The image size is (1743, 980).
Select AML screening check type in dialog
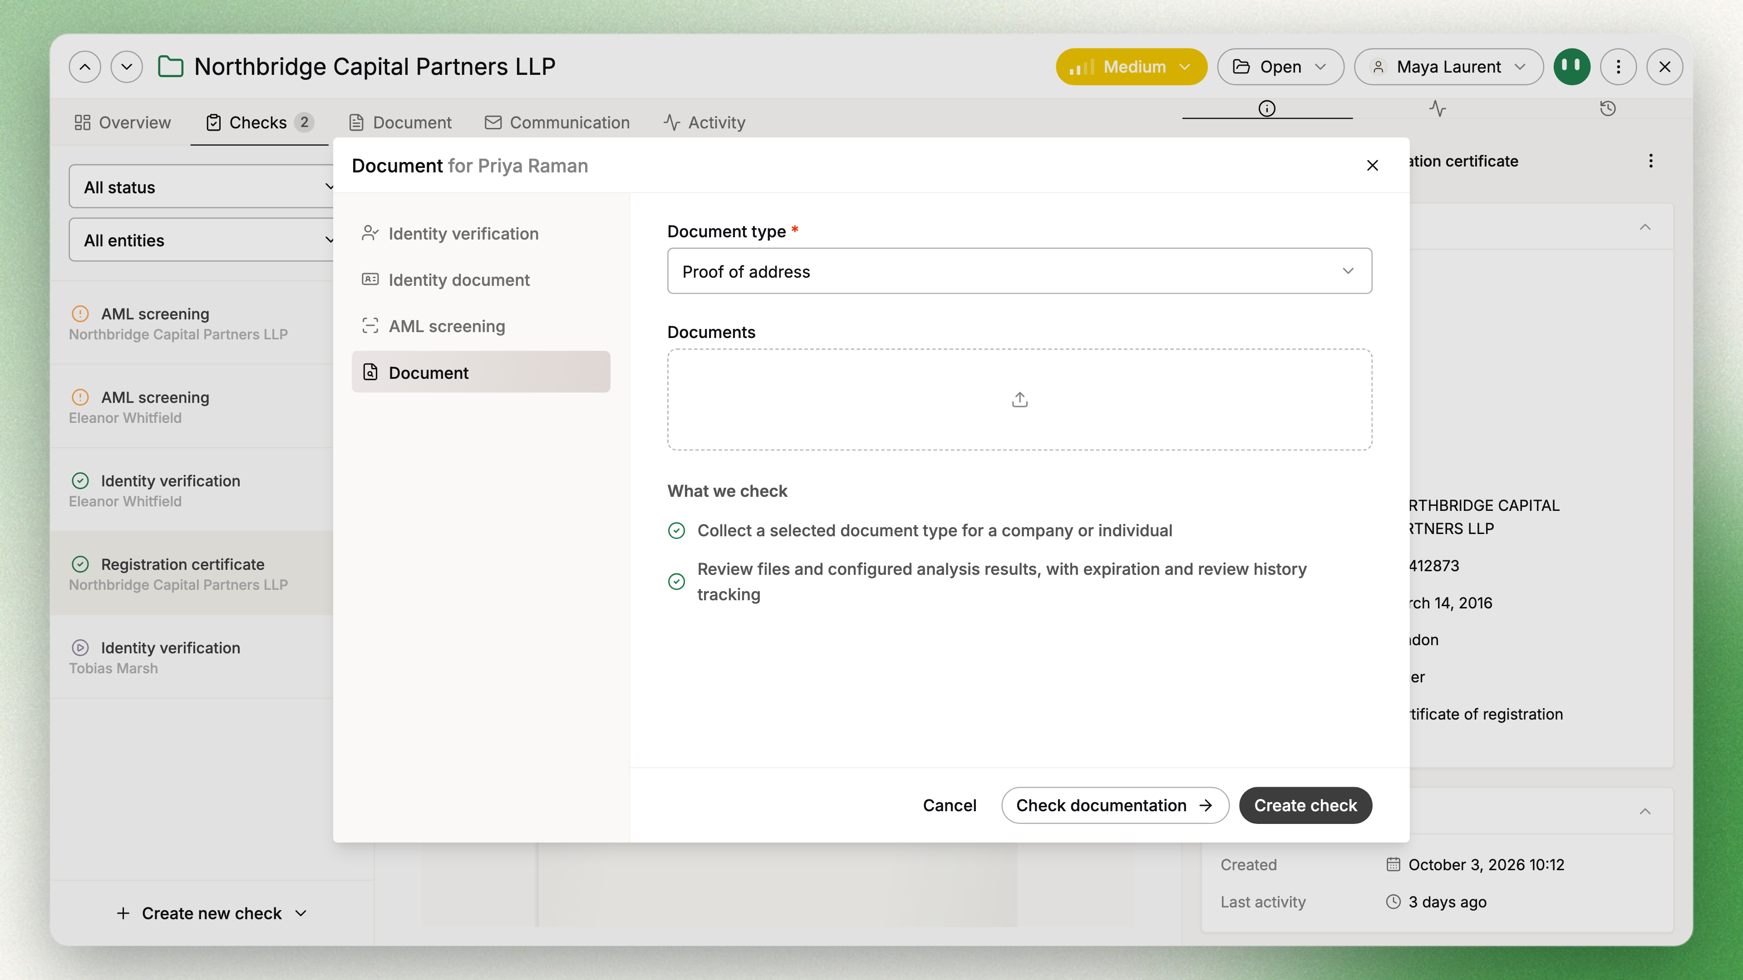(481, 326)
